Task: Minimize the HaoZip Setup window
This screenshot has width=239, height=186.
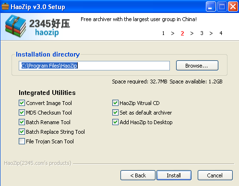Action: coord(211,7)
